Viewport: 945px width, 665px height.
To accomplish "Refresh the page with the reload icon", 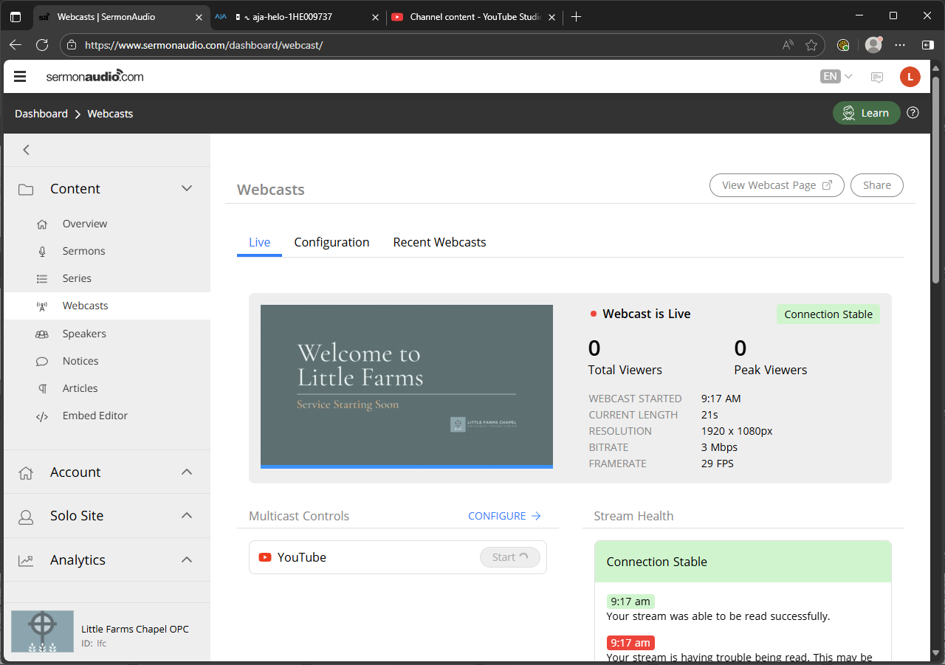I will click(x=42, y=45).
